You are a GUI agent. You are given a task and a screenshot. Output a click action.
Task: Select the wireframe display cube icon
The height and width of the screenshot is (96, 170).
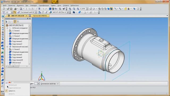(99, 9)
